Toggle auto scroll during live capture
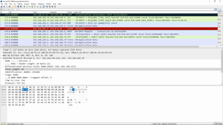 pyautogui.click(x=40, y=7)
